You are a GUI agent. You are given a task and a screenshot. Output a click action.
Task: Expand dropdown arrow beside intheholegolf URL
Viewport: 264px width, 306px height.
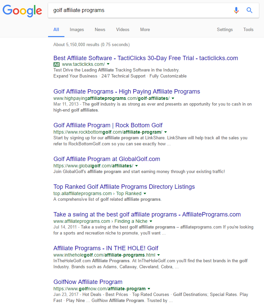(159, 255)
